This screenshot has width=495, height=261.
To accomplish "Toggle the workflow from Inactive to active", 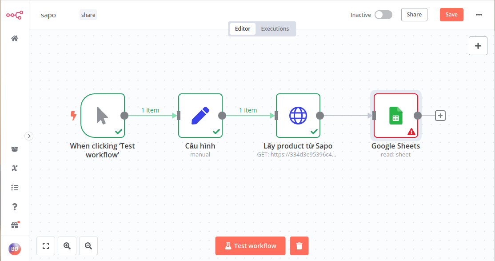I will [383, 15].
